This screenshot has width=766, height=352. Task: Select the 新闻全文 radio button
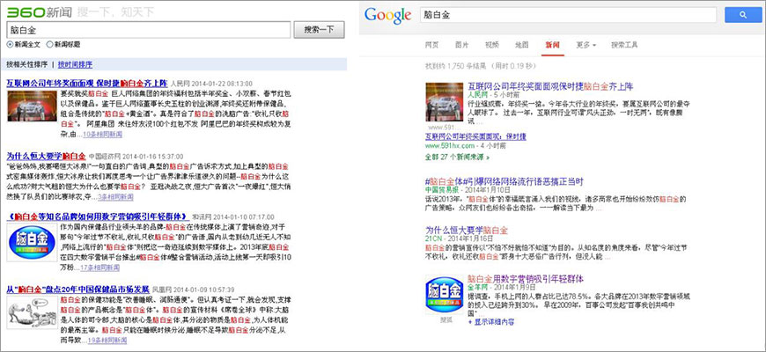pos(9,44)
